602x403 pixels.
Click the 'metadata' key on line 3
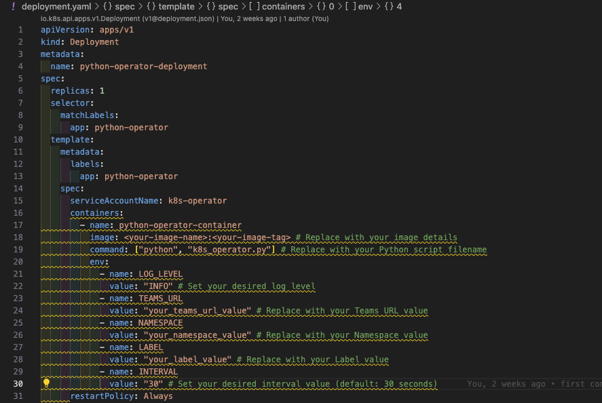tap(60, 54)
